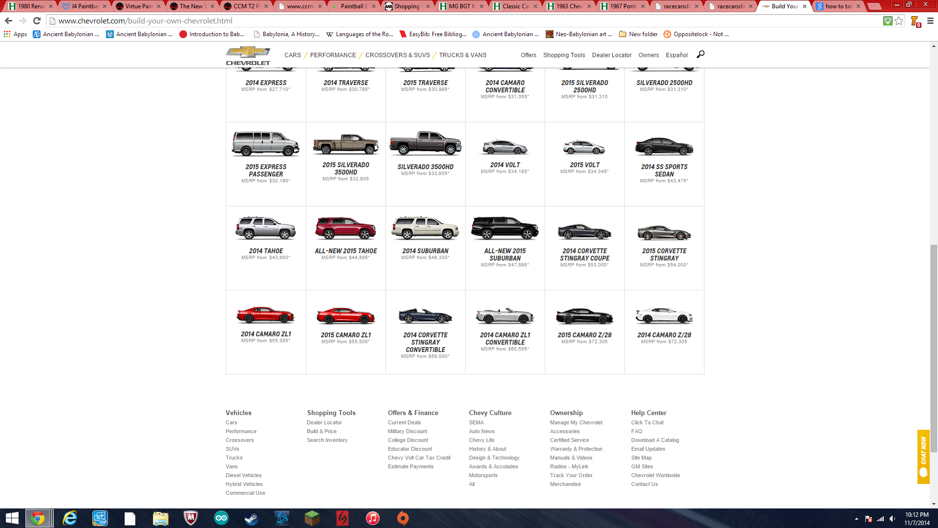
Task: Select the white 2014 Camaro Z/28 image
Action: click(664, 316)
